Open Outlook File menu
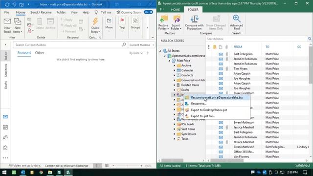Screen dimensions: 313x176 [6, 12]
